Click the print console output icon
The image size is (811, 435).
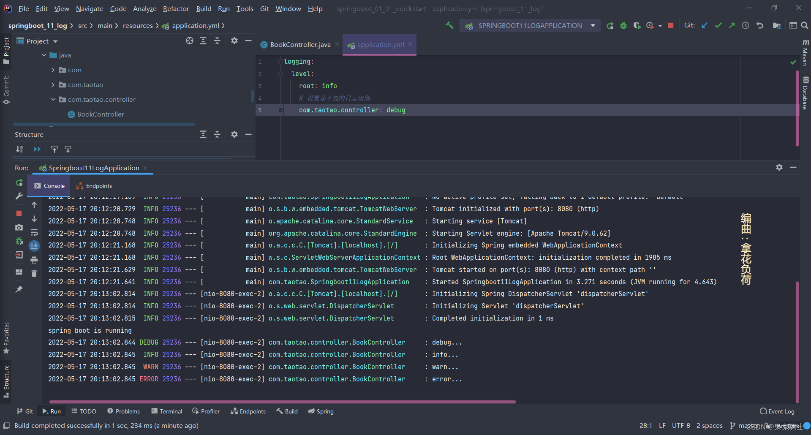34,260
